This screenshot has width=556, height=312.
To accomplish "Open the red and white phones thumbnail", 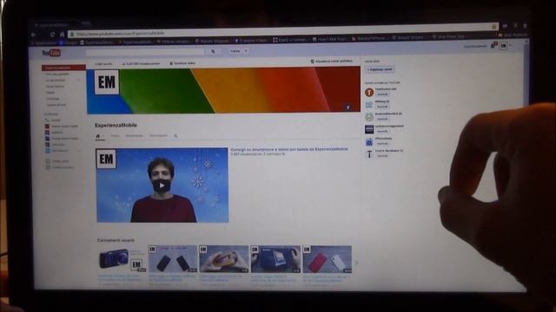I will click(327, 259).
